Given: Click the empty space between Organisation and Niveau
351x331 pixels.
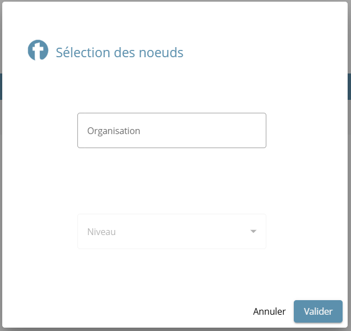Looking at the screenshot, I should (x=172, y=181).
